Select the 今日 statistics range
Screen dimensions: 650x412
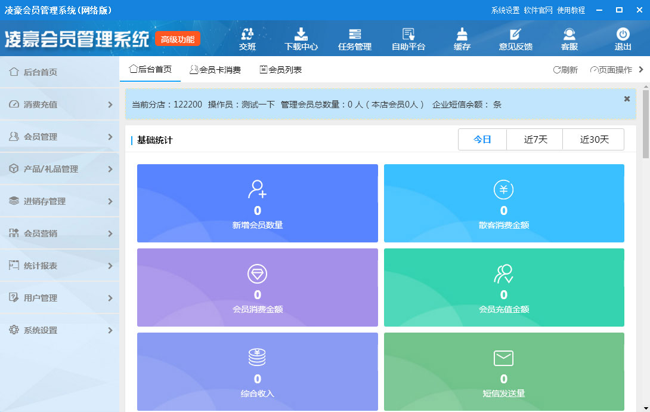point(482,139)
